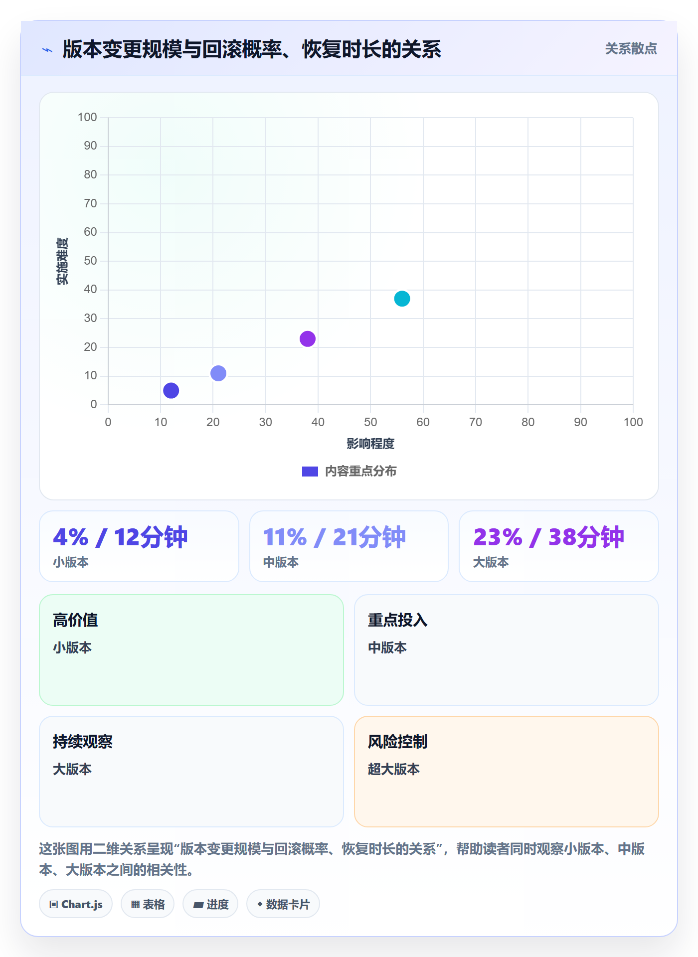Open the 持续观察 quadrant card
Image resolution: width=698 pixels, height=957 pixels.
coord(191,771)
